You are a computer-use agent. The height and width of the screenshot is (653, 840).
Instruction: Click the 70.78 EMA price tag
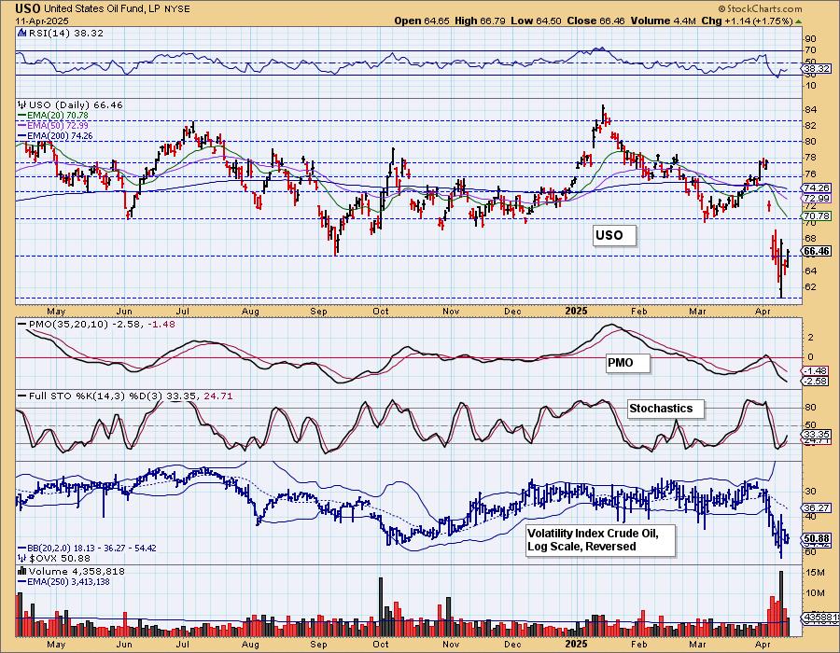(x=818, y=216)
